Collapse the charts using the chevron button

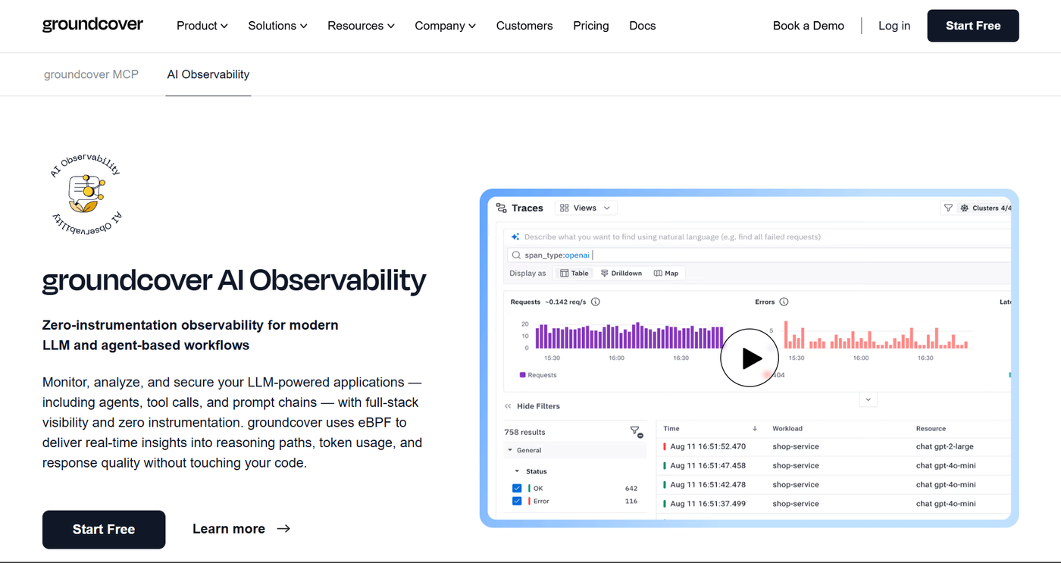click(x=869, y=399)
